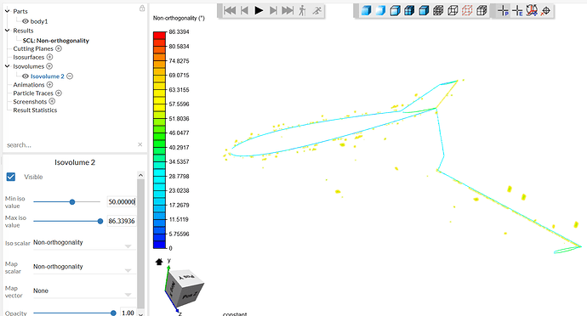This screenshot has width=587, height=316.
Task: Click the Min iso value slider handle
Action: 72,202
